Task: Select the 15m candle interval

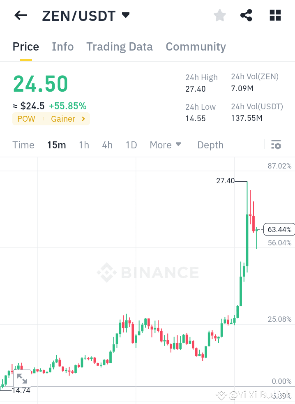Action: 56,145
